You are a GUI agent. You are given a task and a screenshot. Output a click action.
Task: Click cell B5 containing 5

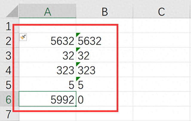pyautogui.click(x=104, y=84)
